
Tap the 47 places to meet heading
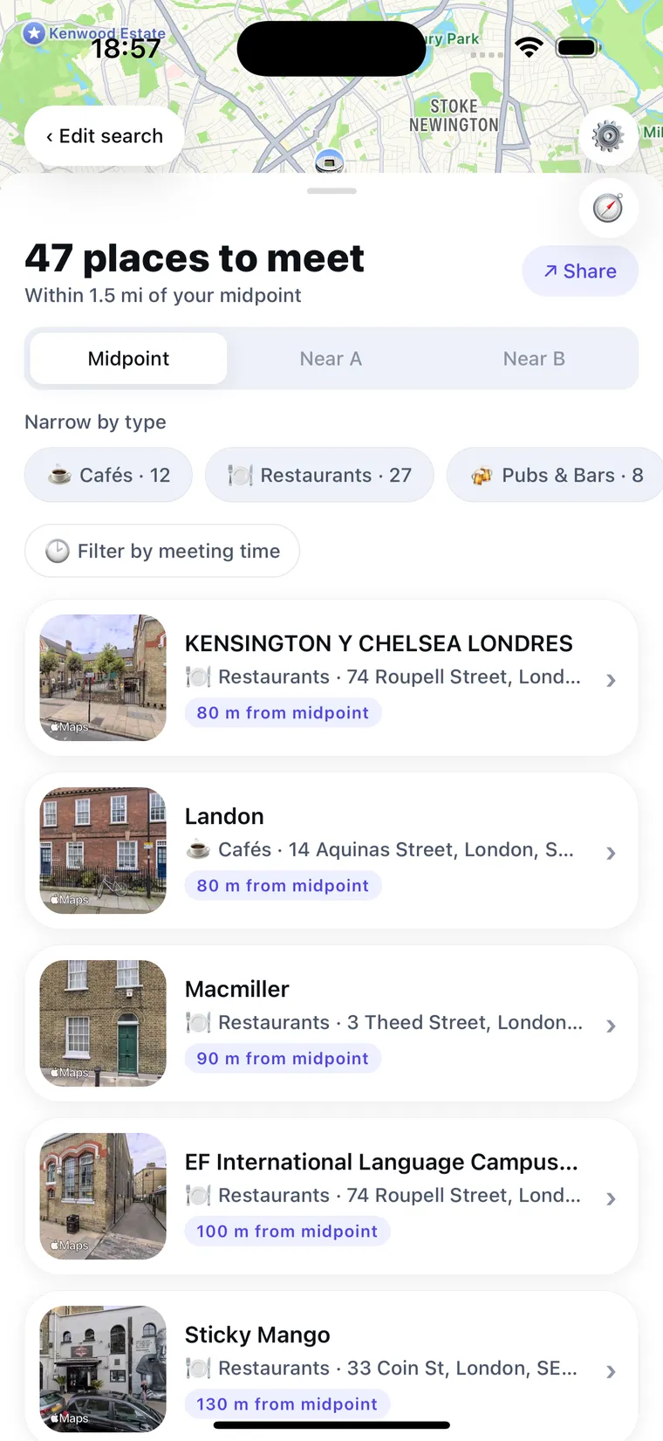pyautogui.click(x=195, y=257)
